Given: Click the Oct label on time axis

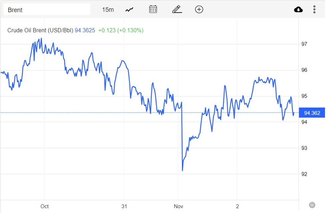Looking at the screenshot, I should click(44, 206).
